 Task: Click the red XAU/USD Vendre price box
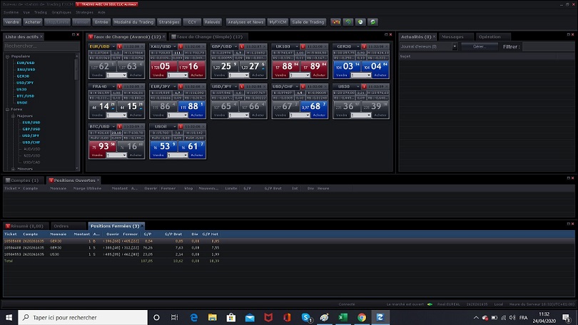click(164, 66)
